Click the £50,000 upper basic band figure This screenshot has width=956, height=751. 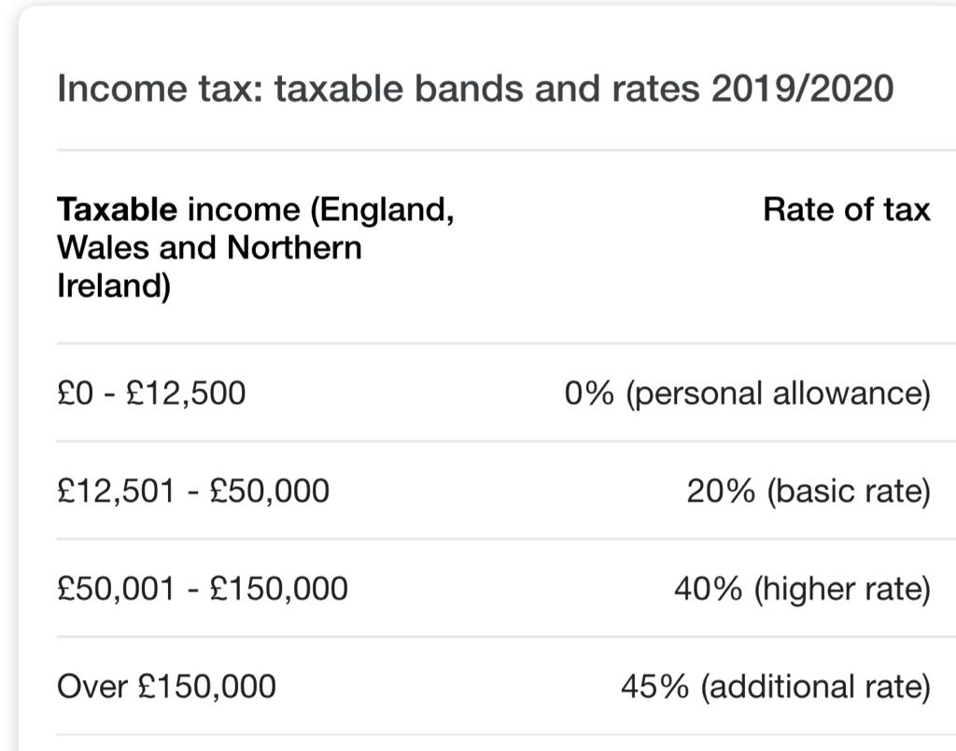[x=270, y=491]
